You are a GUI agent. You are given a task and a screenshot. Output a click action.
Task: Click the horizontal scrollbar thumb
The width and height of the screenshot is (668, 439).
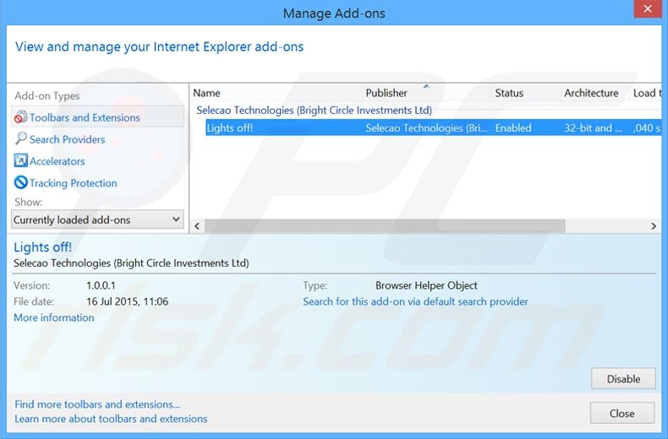(385, 226)
